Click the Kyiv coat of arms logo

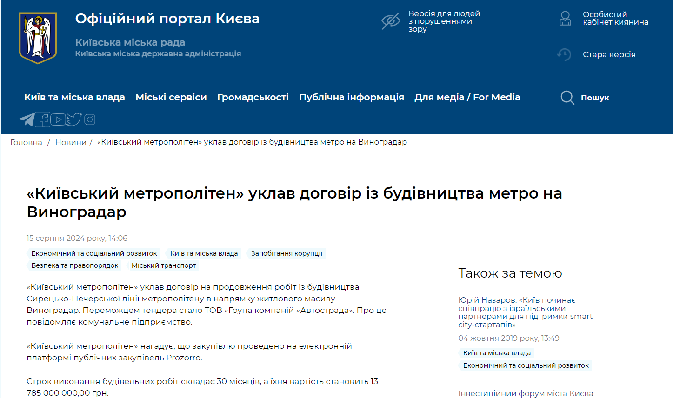click(38, 38)
